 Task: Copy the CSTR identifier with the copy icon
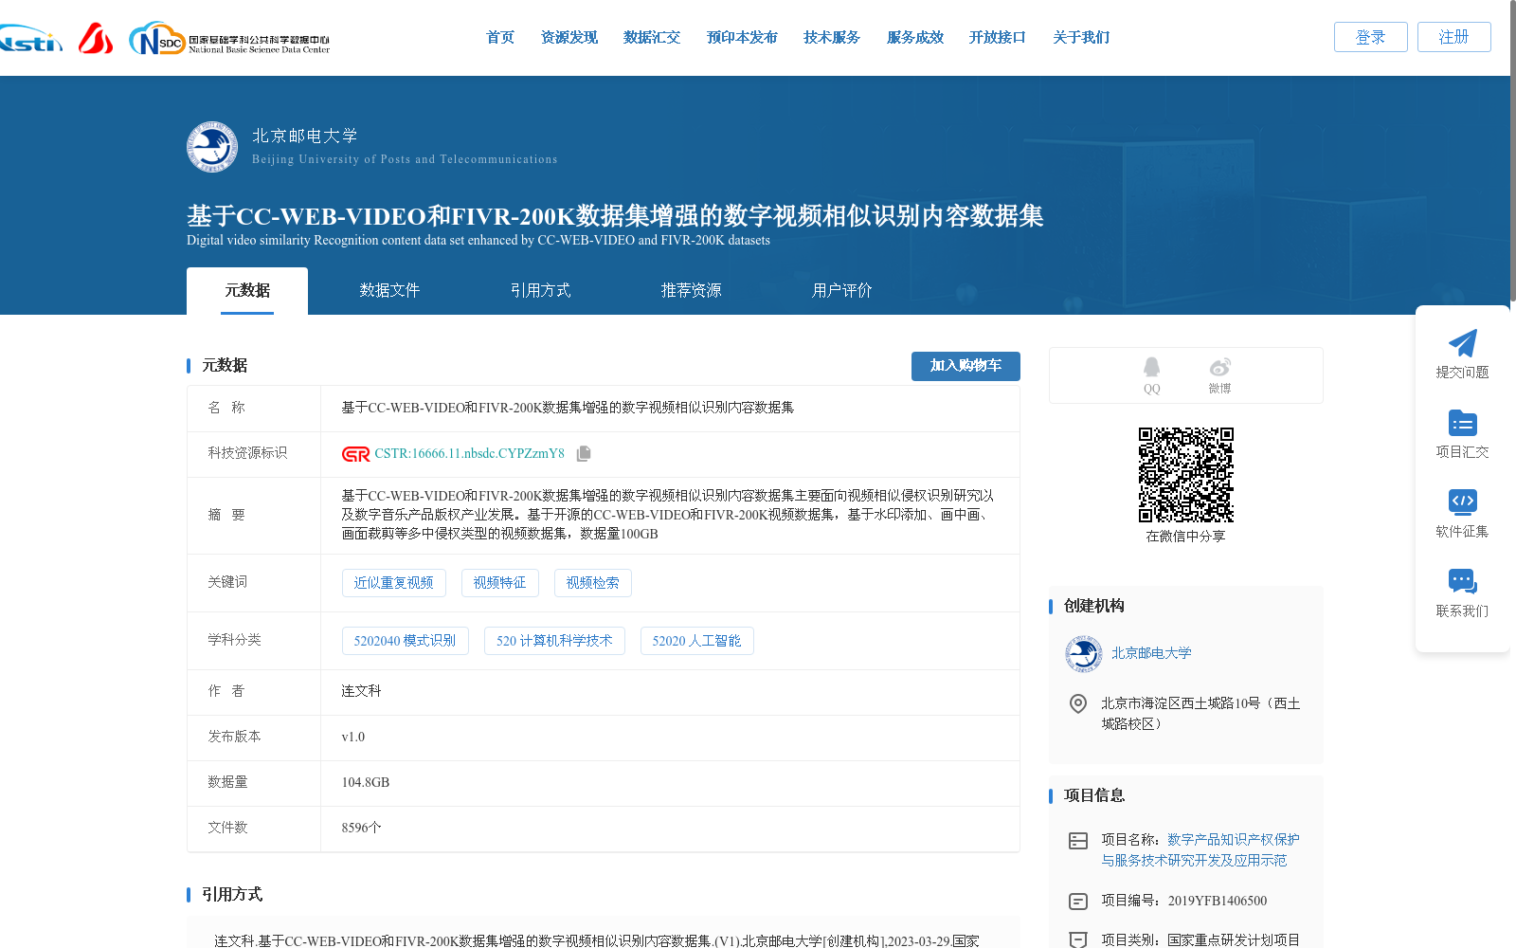(584, 454)
